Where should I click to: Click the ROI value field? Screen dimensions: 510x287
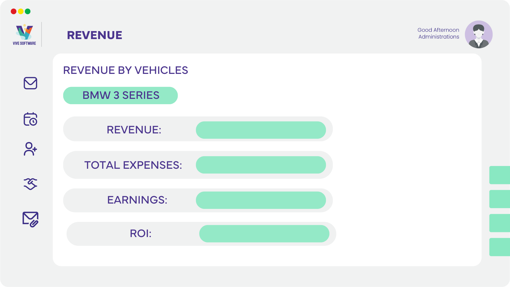[264, 234]
